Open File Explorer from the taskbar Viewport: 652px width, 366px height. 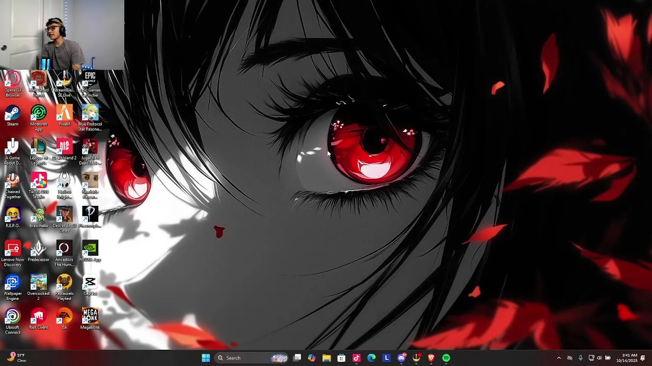(x=327, y=358)
